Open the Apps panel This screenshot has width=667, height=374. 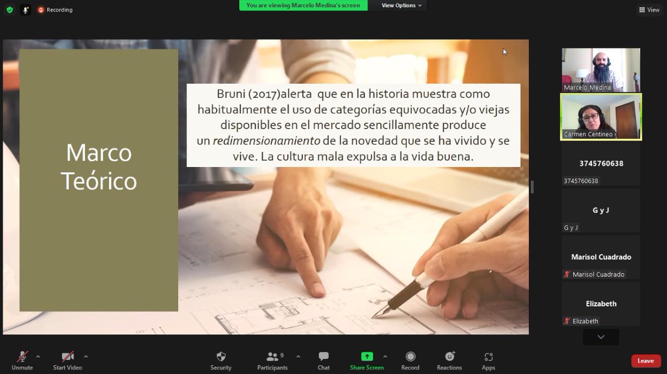click(x=489, y=361)
